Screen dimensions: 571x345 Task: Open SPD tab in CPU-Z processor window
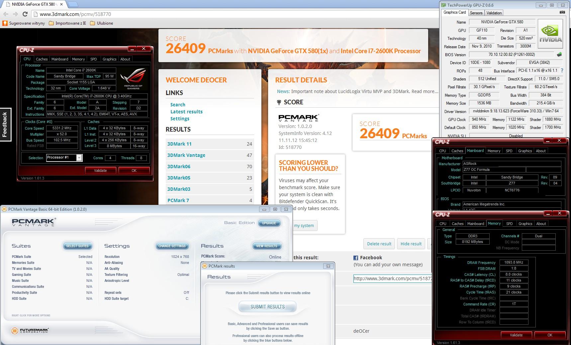(94, 59)
